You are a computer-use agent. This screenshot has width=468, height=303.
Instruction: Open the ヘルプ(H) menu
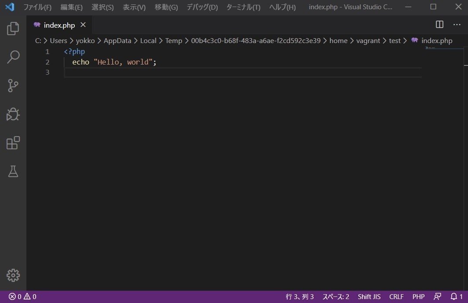tap(282, 7)
